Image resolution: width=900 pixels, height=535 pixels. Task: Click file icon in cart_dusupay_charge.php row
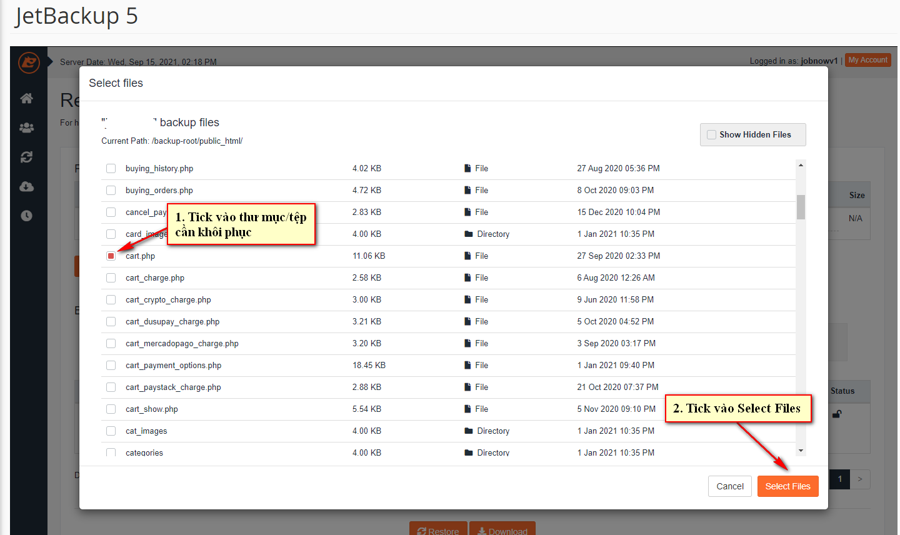pos(467,321)
